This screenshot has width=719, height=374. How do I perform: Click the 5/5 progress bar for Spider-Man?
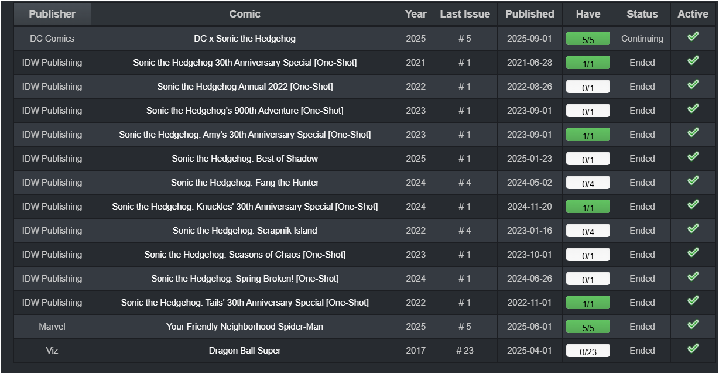point(588,327)
